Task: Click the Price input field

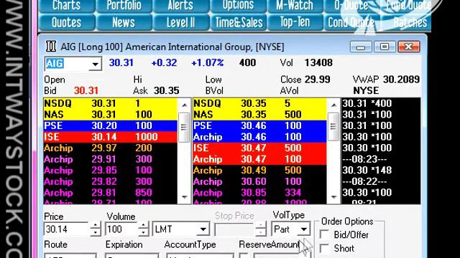Action: tap(66, 229)
